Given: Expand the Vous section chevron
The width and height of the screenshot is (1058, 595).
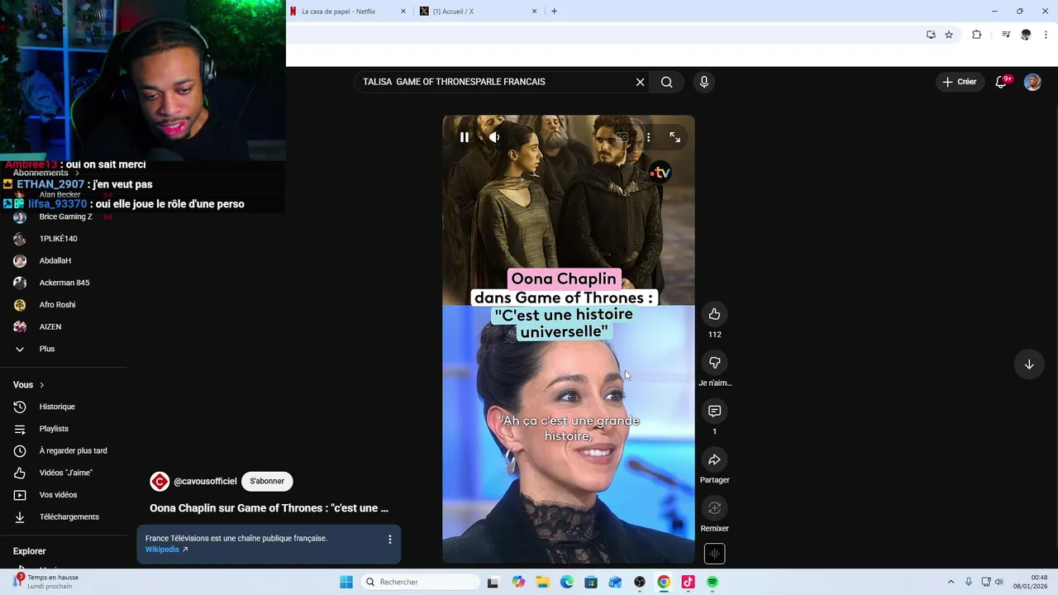Looking at the screenshot, I should click(41, 385).
